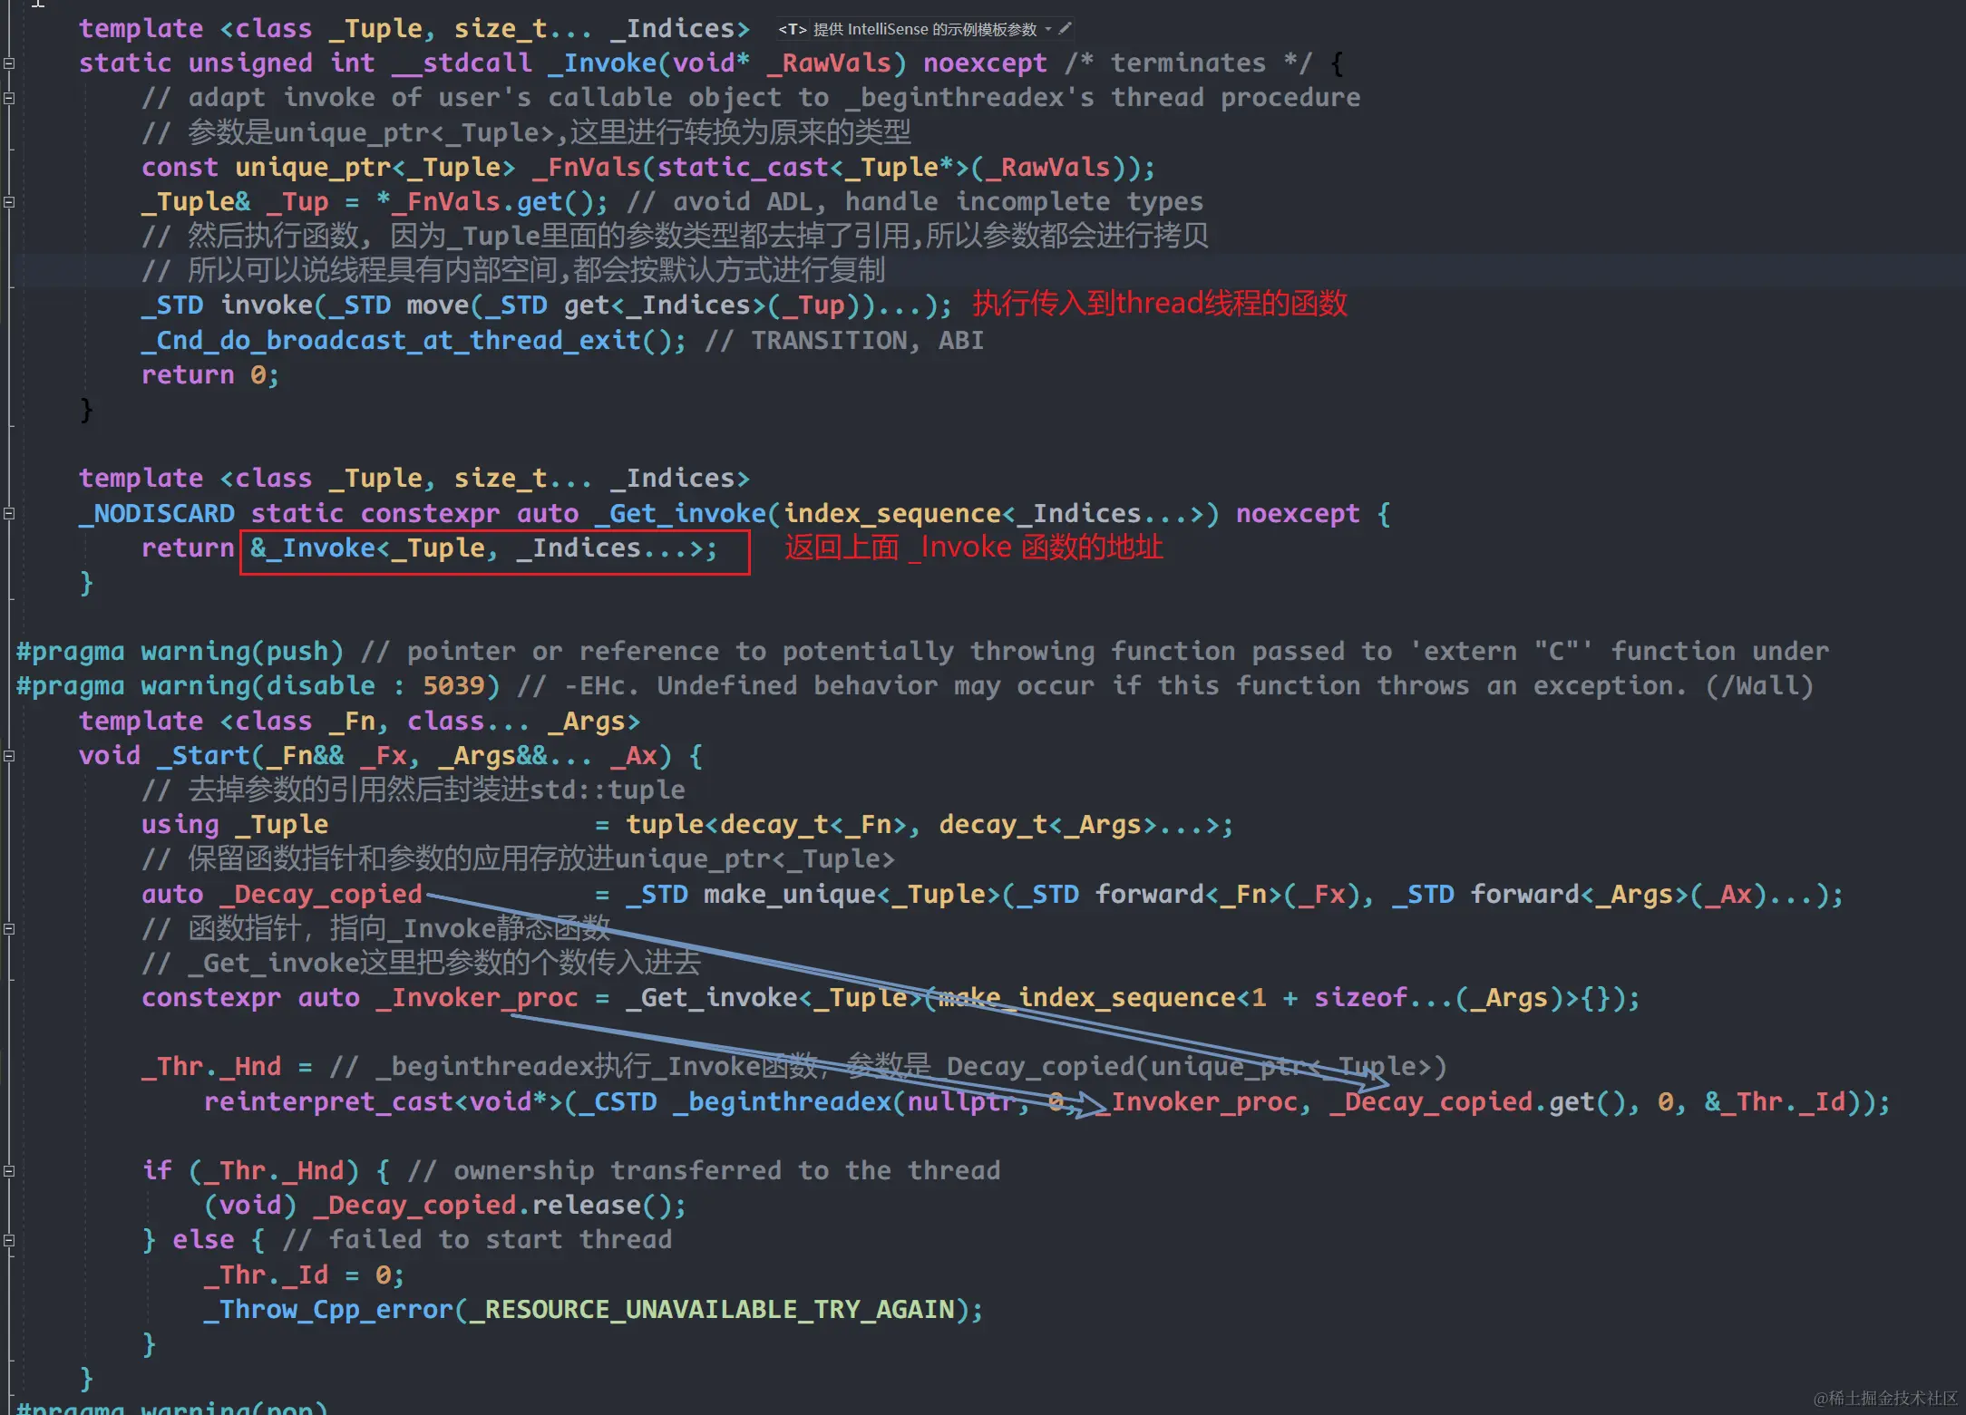This screenshot has height=1415, width=1966.
Task: Click the <T> template IntelliSense icon
Action: tap(792, 29)
